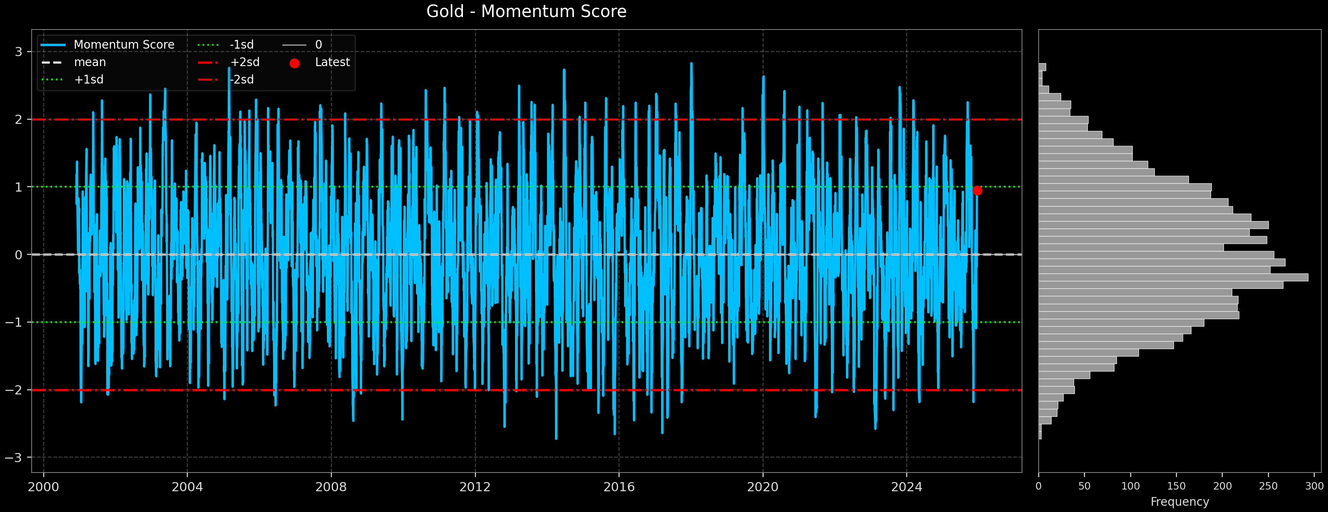The height and width of the screenshot is (512, 1328).
Task: Click the 2024 x-axis tick label
Action: [x=906, y=487]
